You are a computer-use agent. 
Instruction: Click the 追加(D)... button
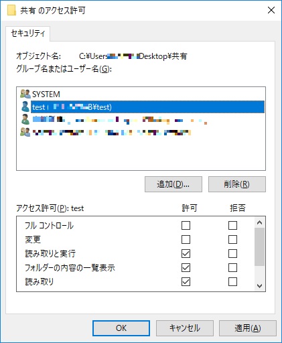(173, 184)
